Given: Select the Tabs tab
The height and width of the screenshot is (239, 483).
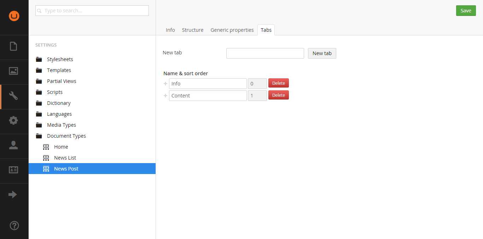Looking at the screenshot, I should pyautogui.click(x=266, y=30).
